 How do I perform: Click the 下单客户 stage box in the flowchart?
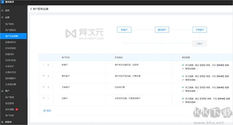coord(199,30)
